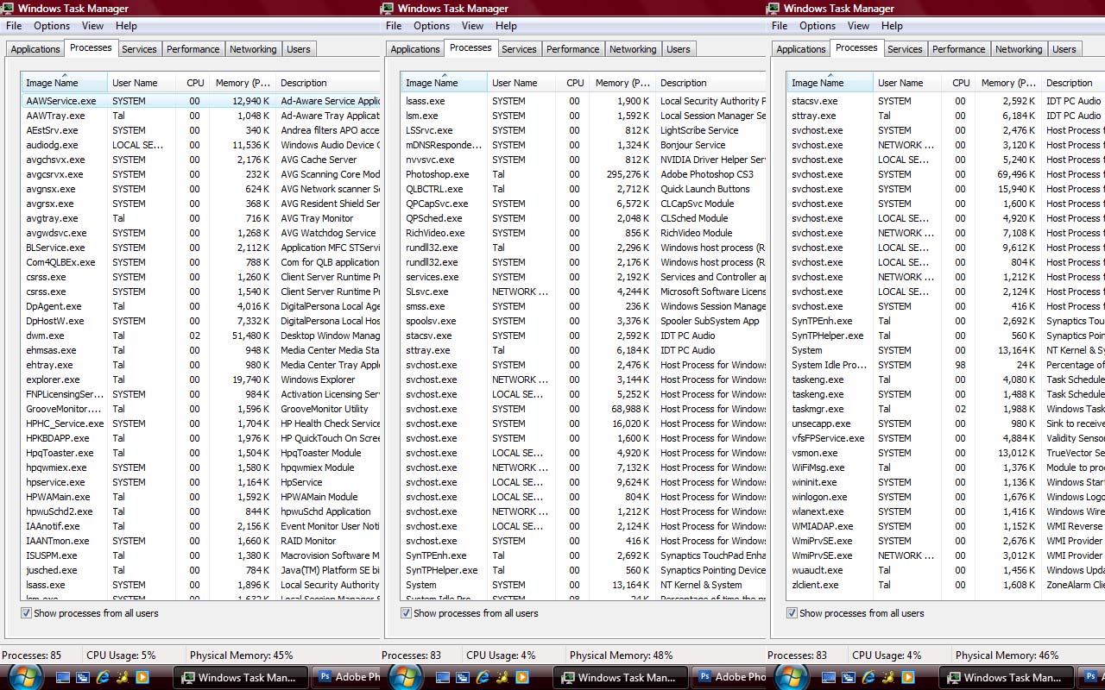Click the Windows Task Manager taskbar button below right window
This screenshot has width=1105, height=690.
pos(1007,678)
